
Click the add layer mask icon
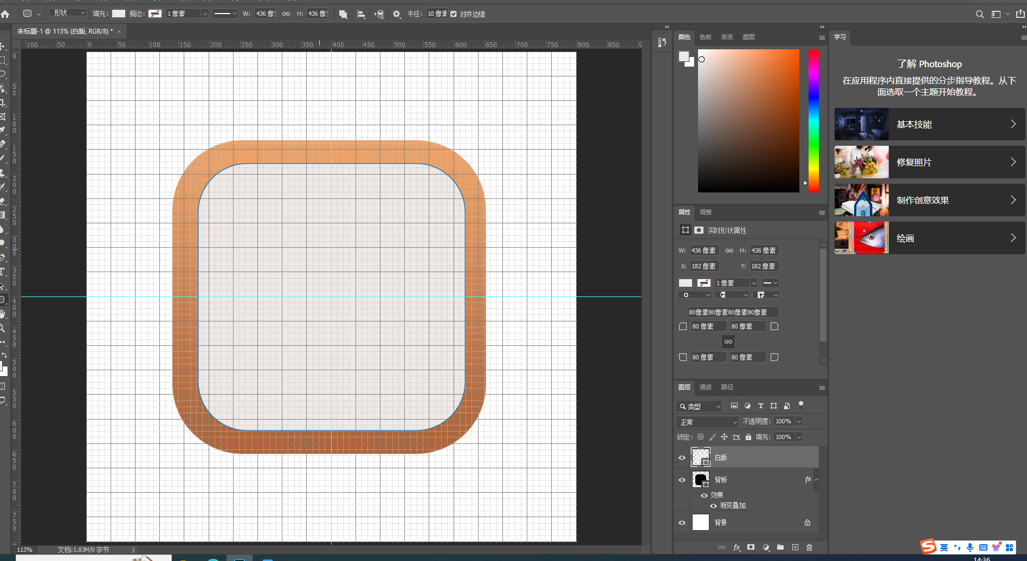pyautogui.click(x=751, y=547)
